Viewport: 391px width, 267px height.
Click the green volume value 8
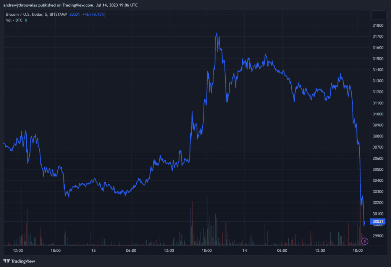[26, 20]
